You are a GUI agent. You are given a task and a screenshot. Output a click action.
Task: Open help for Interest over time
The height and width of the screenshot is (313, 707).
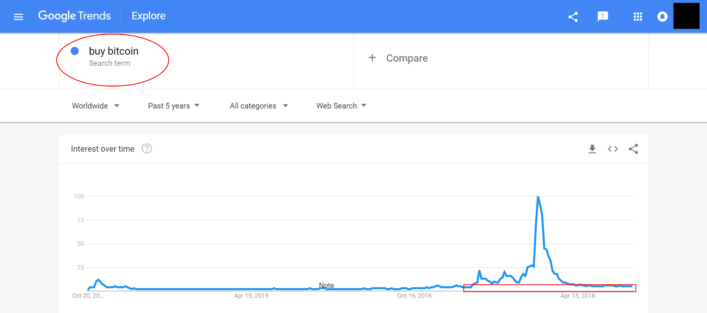pos(147,149)
